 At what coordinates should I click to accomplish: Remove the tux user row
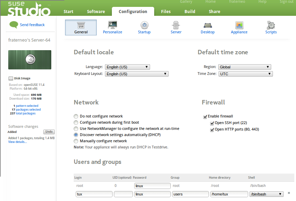pos(289,193)
